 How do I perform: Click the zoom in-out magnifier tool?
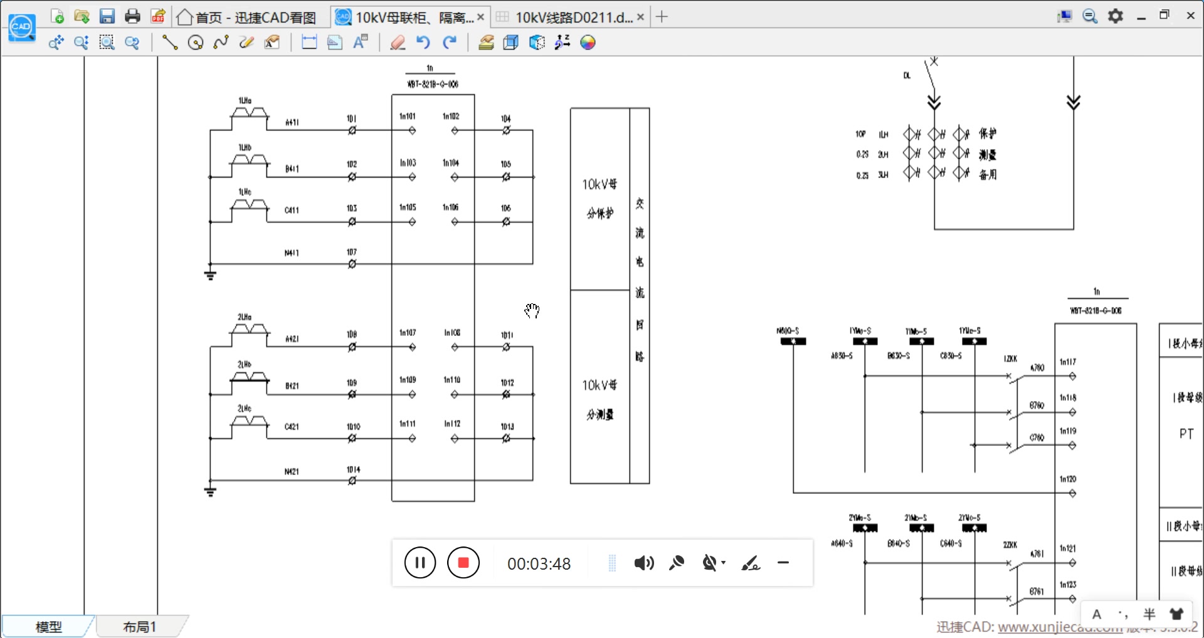click(x=81, y=43)
